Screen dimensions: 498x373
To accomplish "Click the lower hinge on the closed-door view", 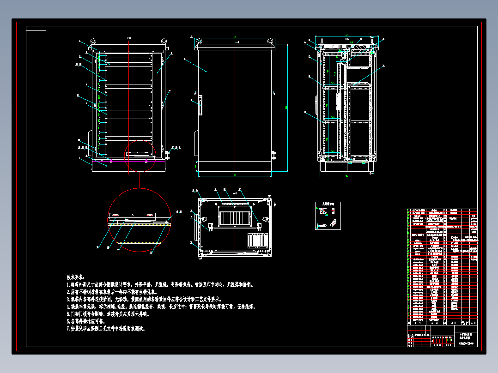I will click(x=273, y=156).
